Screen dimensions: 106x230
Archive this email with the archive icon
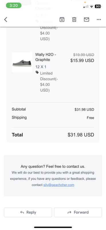[x=62, y=19]
